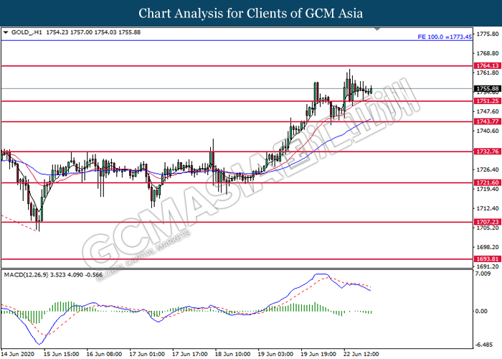The width and height of the screenshot is (502, 359).
Task: Click the 1775.80 price scale value
Action: 488,34
